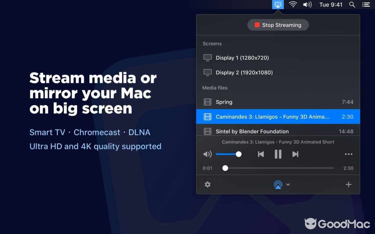Screen dimensions: 375x234
Task: Select the Display 1 monitor icon
Action: [x=207, y=58]
